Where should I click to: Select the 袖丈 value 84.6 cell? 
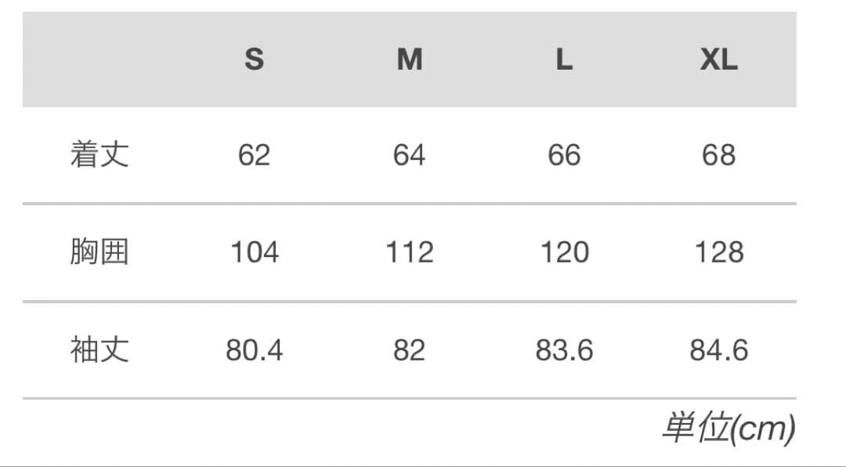tap(718, 350)
